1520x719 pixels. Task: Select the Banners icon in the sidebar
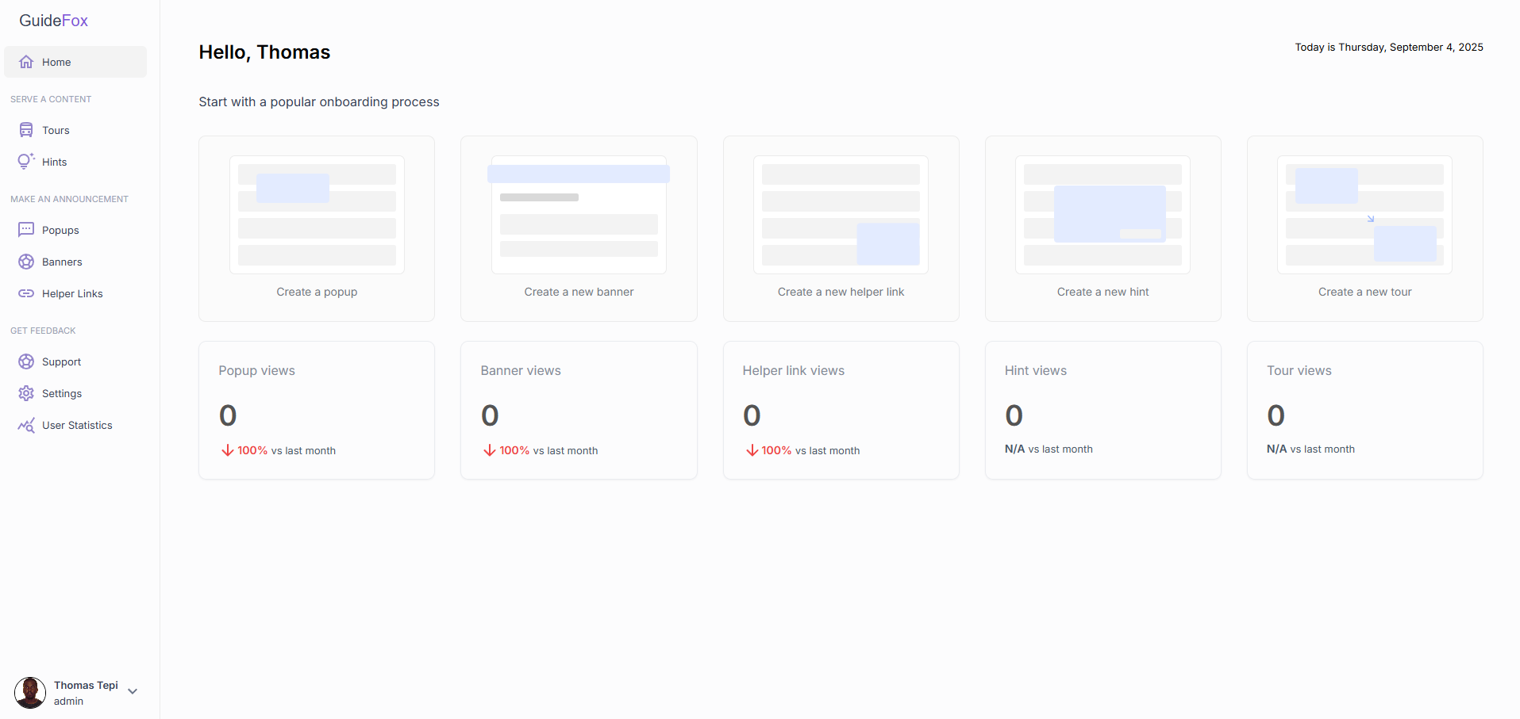26,261
